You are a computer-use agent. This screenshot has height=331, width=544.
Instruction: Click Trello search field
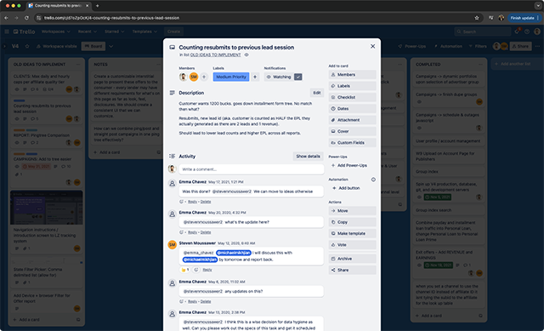tap(483, 31)
